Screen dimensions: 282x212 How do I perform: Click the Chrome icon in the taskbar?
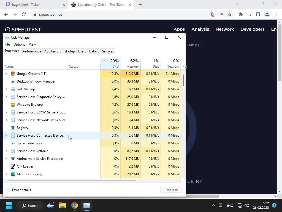(74, 205)
